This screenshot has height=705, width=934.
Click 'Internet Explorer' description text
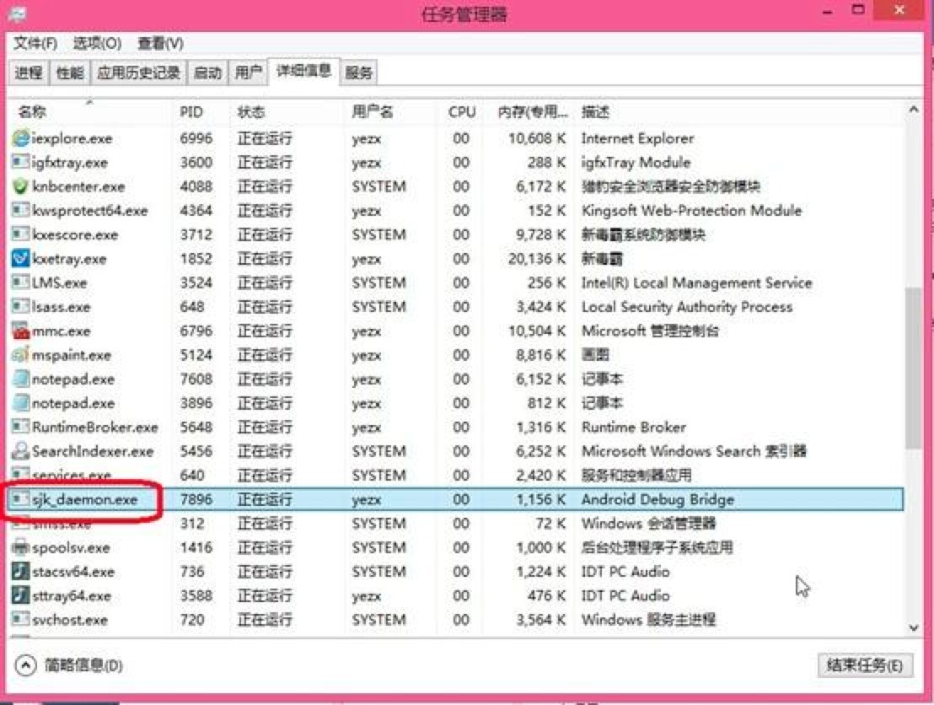click(637, 138)
